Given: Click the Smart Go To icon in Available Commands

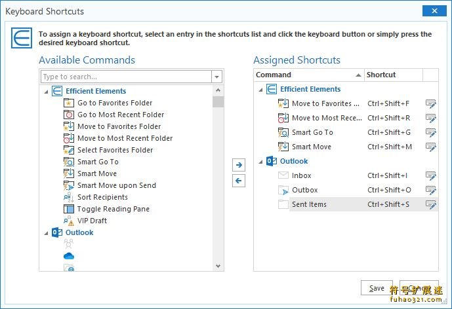Looking at the screenshot, I should tap(69, 162).
